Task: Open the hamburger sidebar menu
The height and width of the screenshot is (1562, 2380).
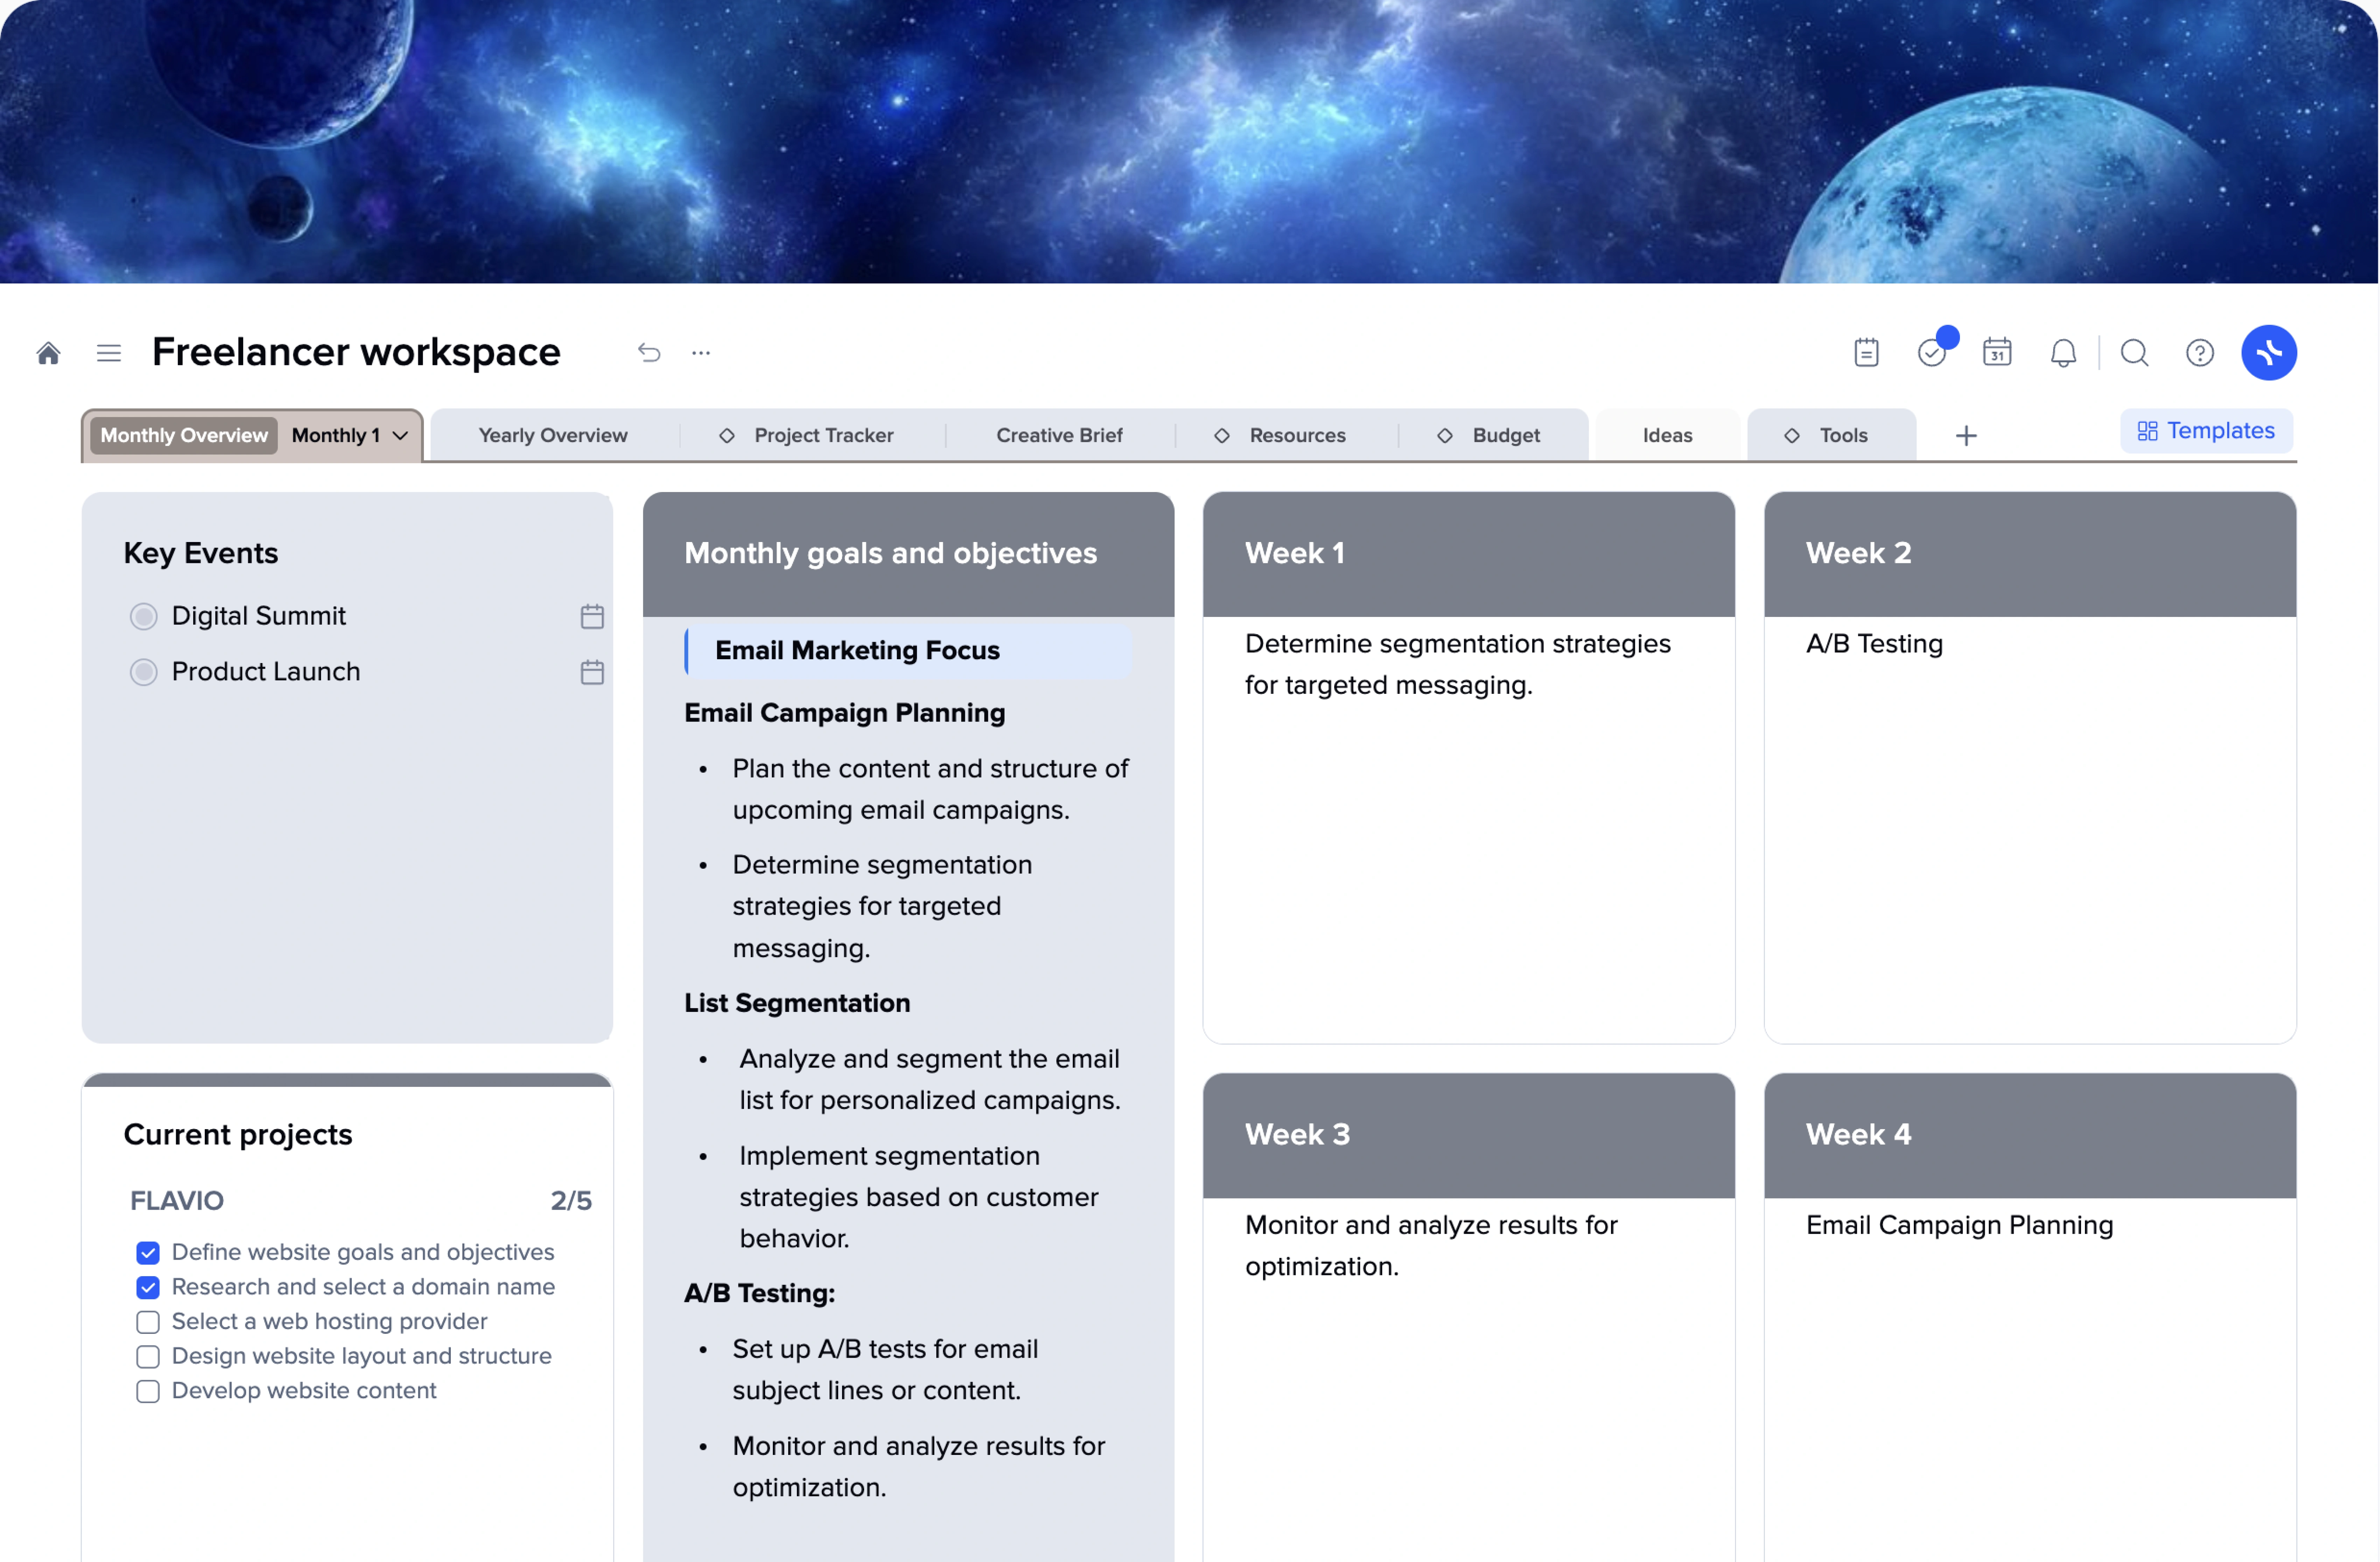Action: (109, 353)
